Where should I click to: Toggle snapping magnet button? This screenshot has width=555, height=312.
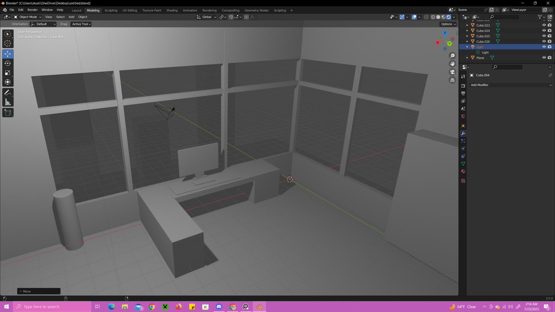click(x=231, y=17)
